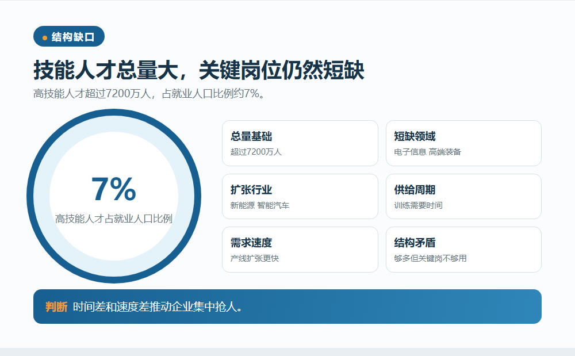
Task: Click the 7% figure in the ring chart
Action: click(x=114, y=189)
